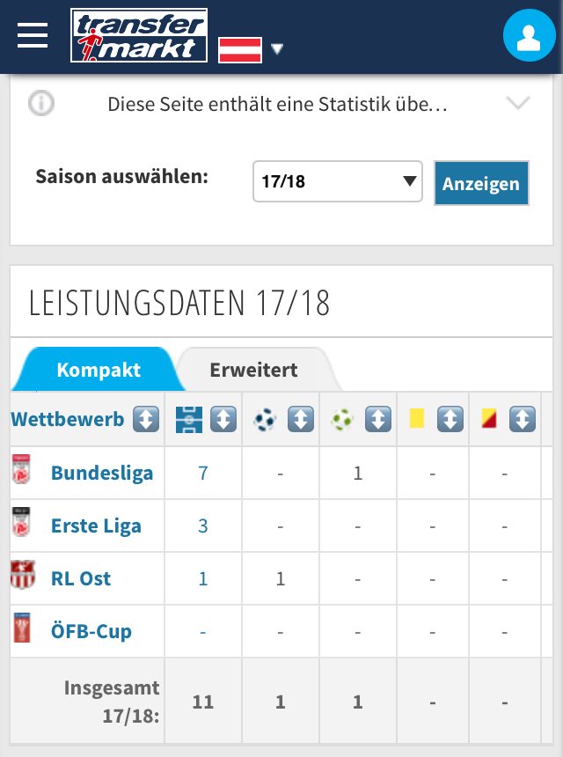Image resolution: width=563 pixels, height=757 pixels.
Task: Click the Austrian flag country selector
Action: (240, 49)
